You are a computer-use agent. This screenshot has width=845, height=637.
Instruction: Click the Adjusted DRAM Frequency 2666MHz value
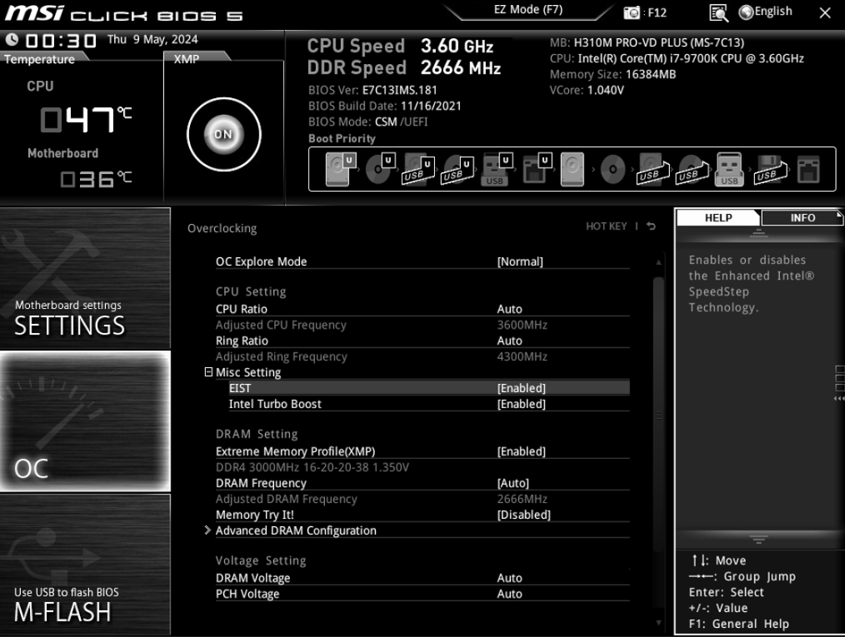522,499
